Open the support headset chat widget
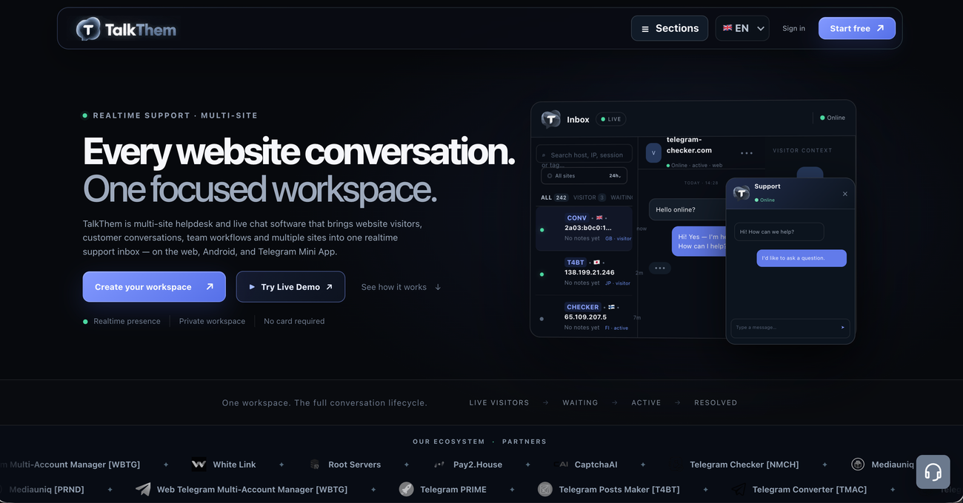Viewport: 963px width, 503px height. click(x=933, y=472)
